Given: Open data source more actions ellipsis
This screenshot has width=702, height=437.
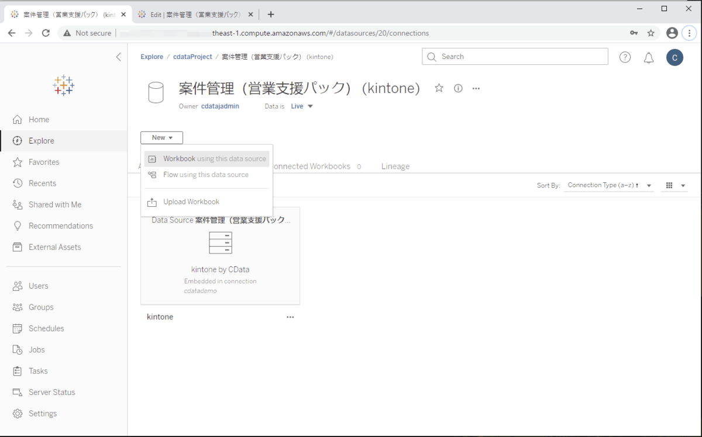Looking at the screenshot, I should pos(476,89).
